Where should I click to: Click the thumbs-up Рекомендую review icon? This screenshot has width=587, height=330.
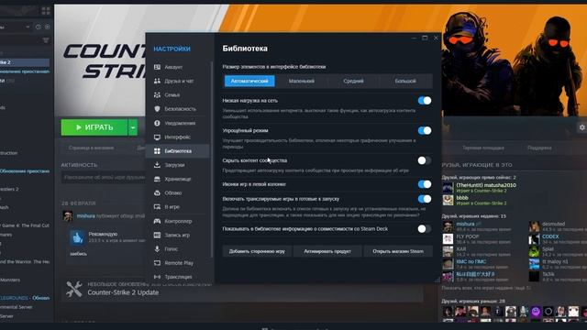click(x=77, y=238)
